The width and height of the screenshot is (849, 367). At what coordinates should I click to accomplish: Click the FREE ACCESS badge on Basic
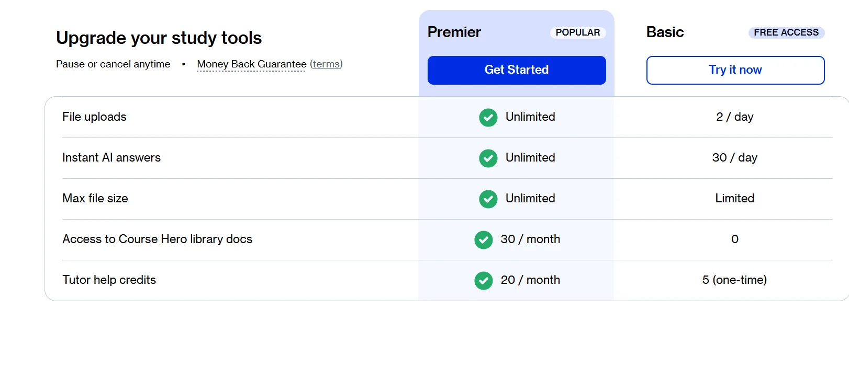point(786,32)
